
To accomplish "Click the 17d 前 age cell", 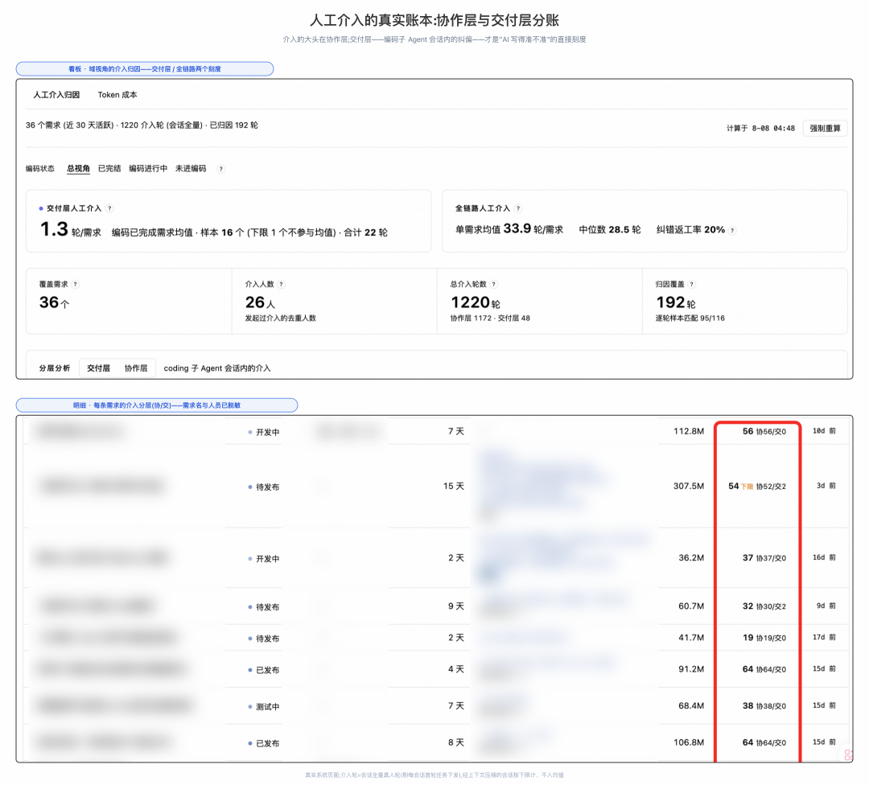I will 824,638.
